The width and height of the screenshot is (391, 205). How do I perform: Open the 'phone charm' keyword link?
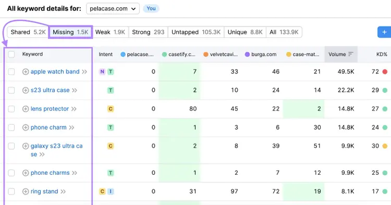click(48, 127)
